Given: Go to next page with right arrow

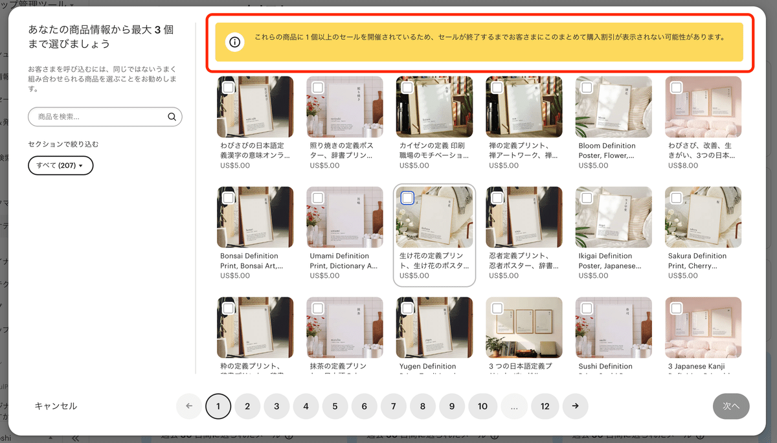Looking at the screenshot, I should (576, 406).
